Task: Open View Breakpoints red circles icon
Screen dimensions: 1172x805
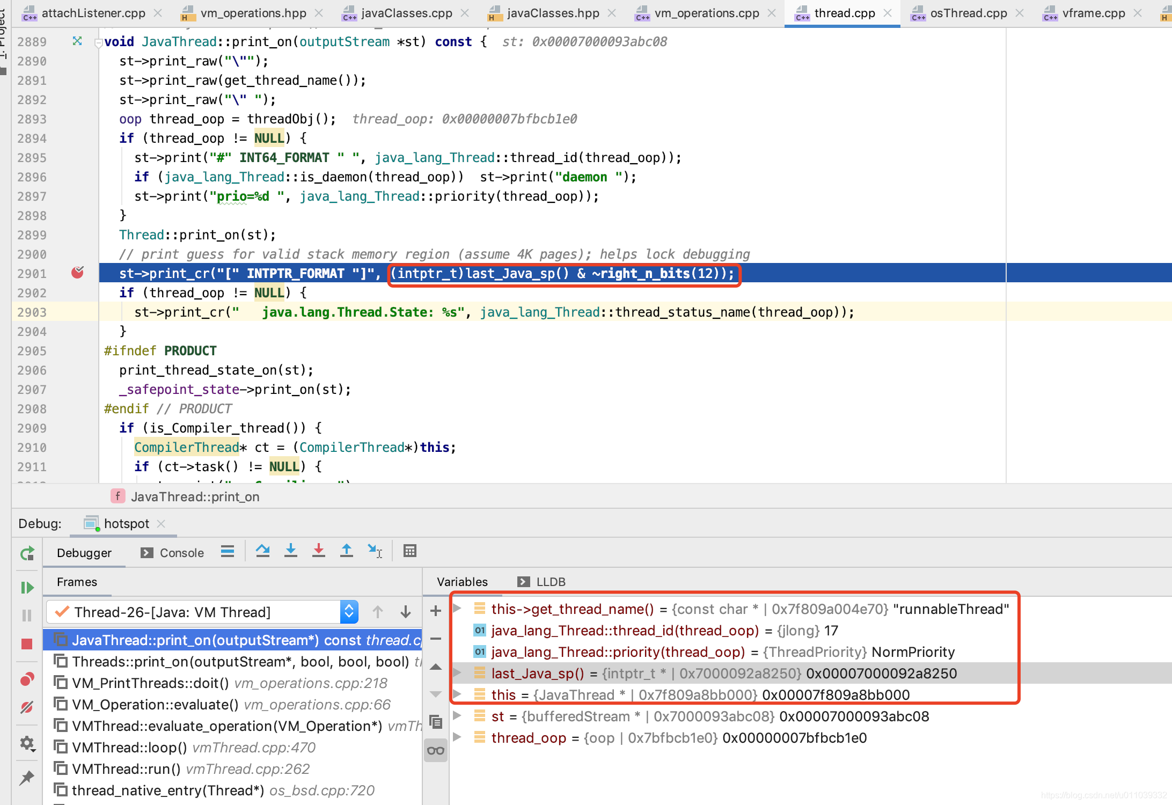Action: (x=27, y=679)
